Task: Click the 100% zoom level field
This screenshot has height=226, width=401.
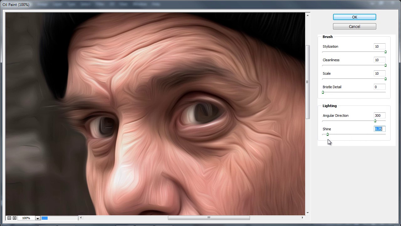Action: (x=26, y=218)
